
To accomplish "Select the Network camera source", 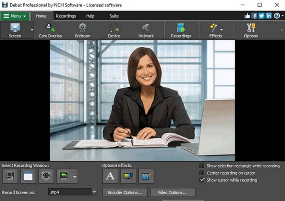I will click(146, 30).
